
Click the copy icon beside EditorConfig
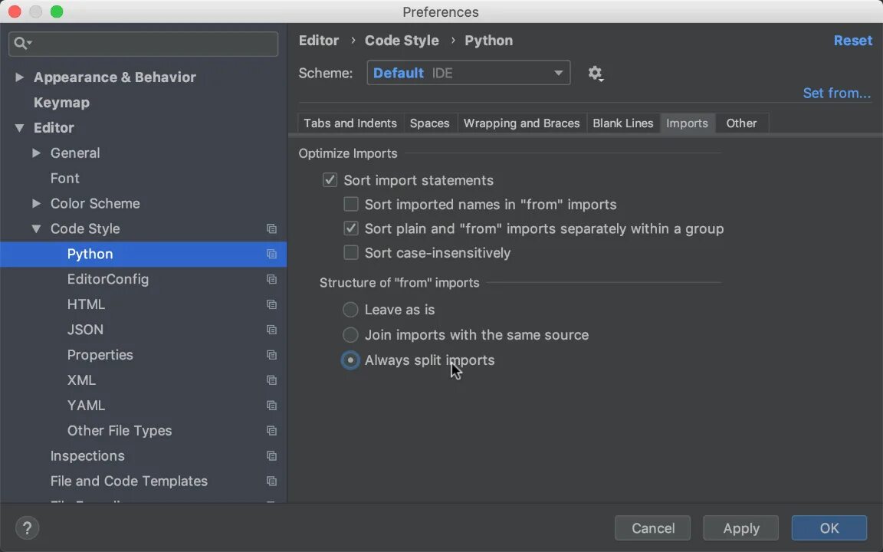click(271, 280)
